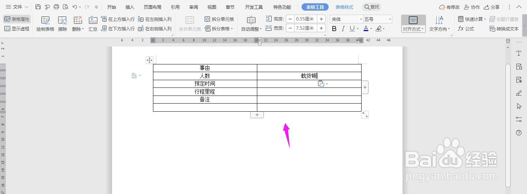Viewport: 527px width, 194px height.
Task: Click Table Properties (表格属性)
Action: tap(17, 19)
